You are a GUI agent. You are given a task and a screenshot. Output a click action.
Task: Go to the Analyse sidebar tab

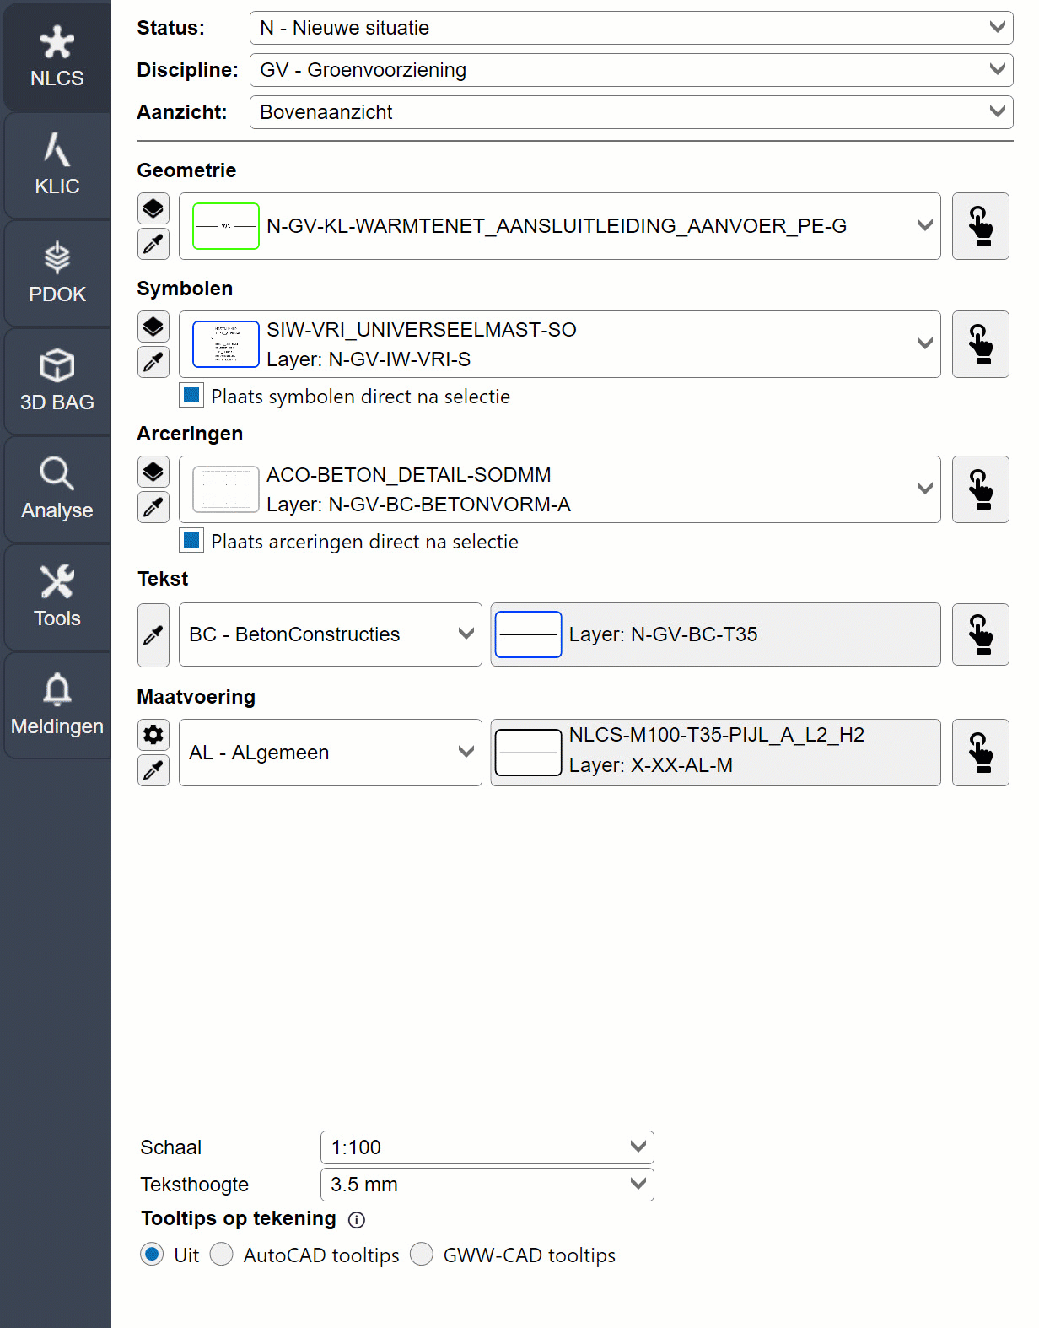57,489
